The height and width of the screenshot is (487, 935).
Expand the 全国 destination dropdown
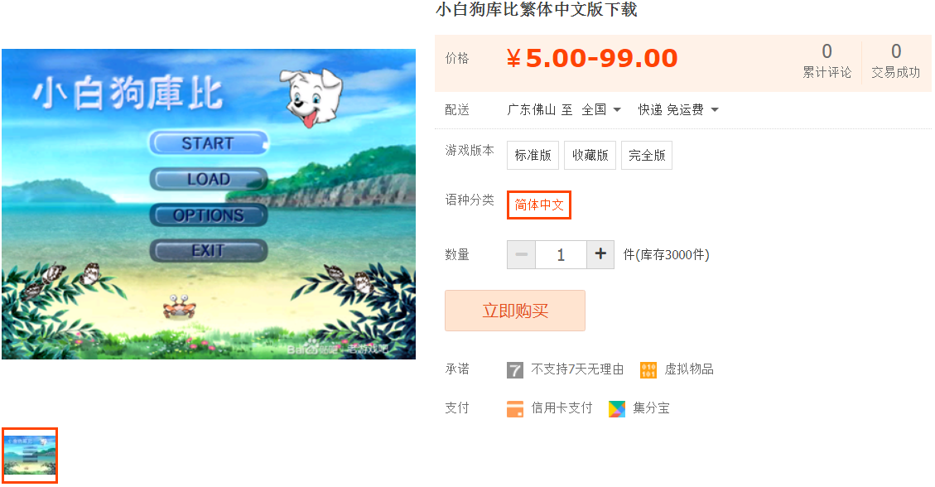[x=601, y=109]
